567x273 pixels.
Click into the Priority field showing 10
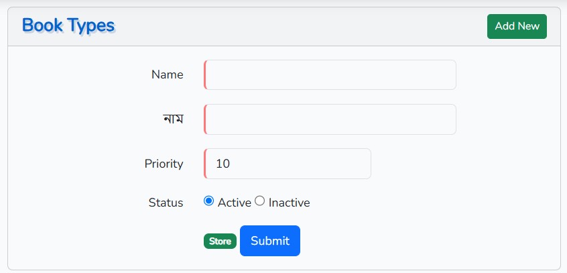pyautogui.click(x=287, y=164)
